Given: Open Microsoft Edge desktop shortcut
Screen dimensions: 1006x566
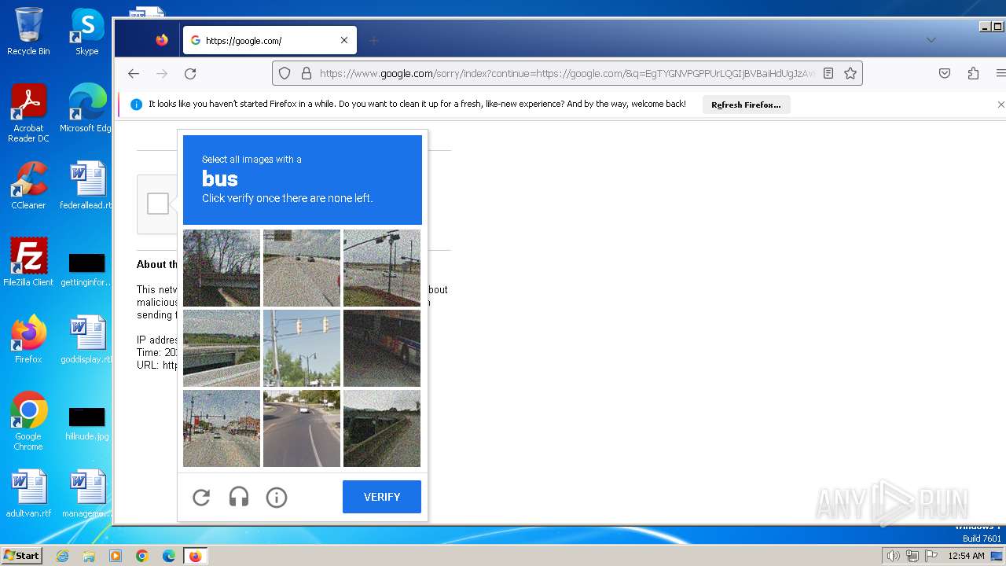Looking at the screenshot, I should tap(86, 108).
